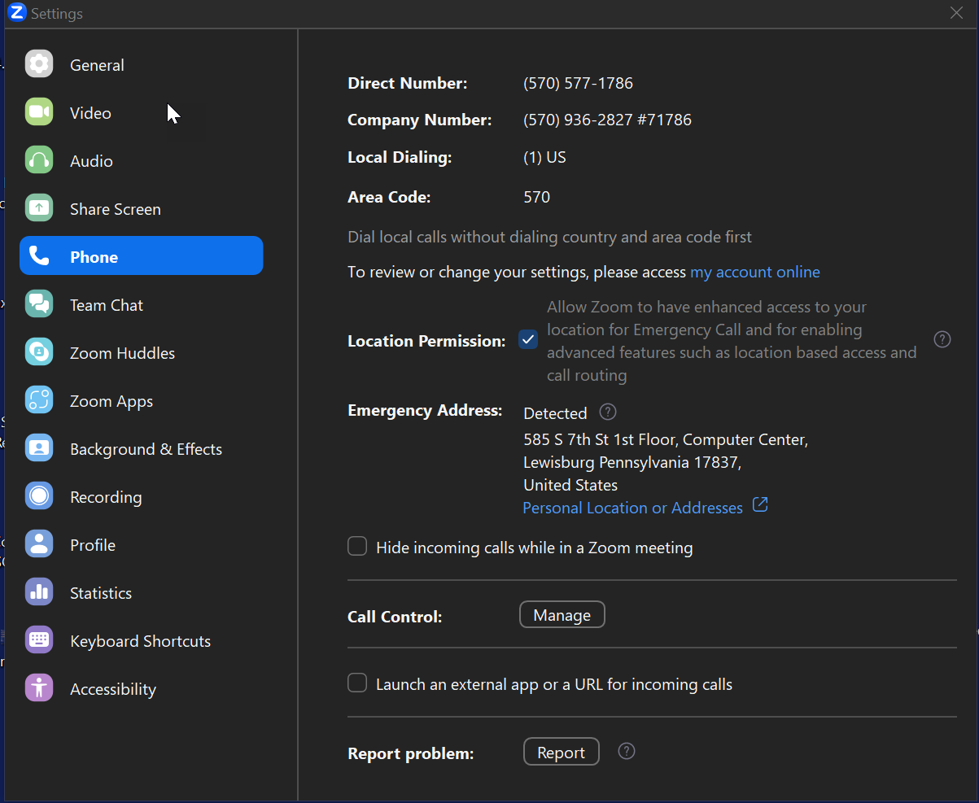This screenshot has height=803, width=979.
Task: Click the Statistics bar chart icon
Action: point(39,592)
